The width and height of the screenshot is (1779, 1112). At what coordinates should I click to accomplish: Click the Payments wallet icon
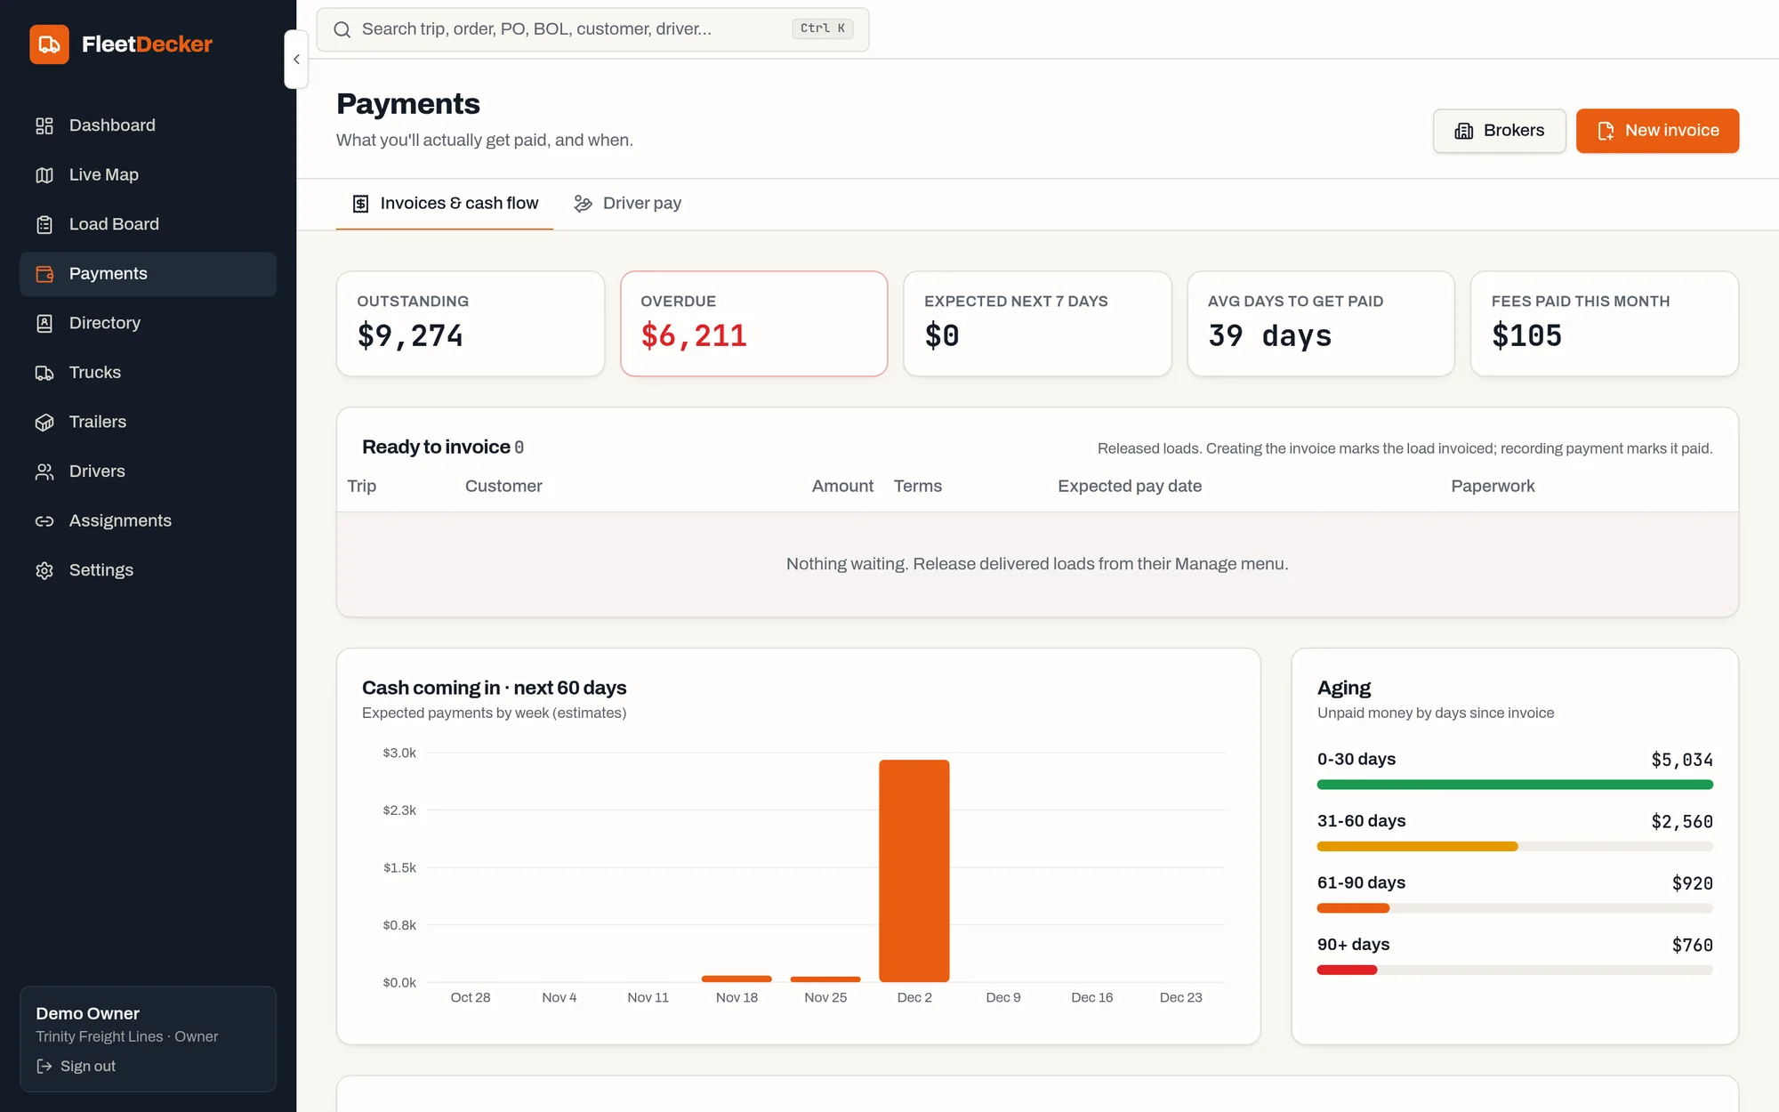point(44,274)
